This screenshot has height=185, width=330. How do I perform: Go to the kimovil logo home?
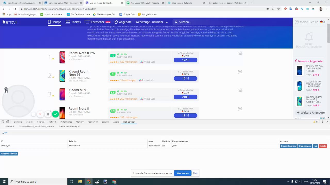(10, 22)
